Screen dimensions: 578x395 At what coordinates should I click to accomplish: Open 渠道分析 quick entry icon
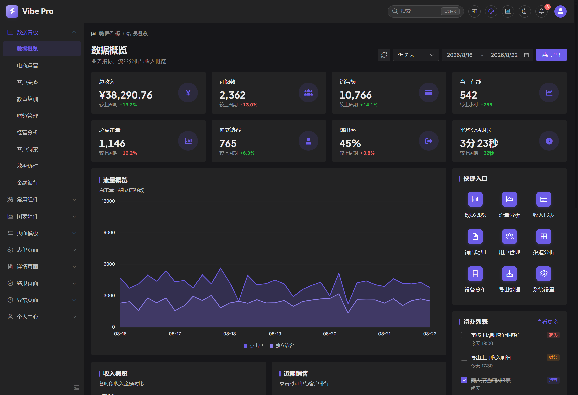point(543,236)
